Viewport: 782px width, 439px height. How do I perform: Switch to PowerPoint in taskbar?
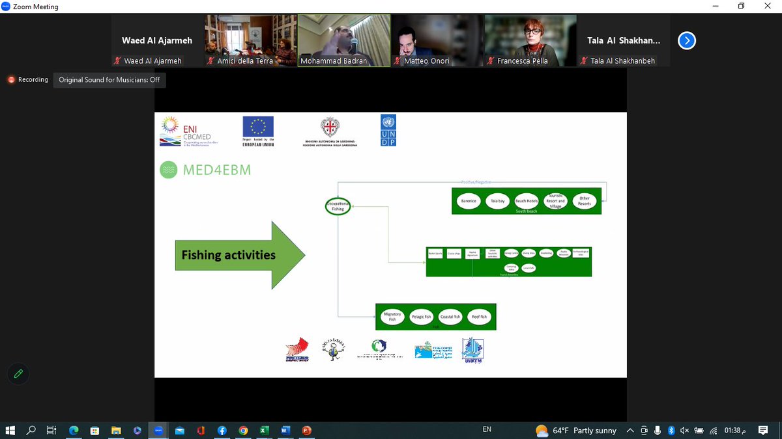click(x=307, y=430)
